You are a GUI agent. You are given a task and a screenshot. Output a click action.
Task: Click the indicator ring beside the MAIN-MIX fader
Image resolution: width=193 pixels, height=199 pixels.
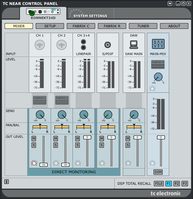click(152, 163)
